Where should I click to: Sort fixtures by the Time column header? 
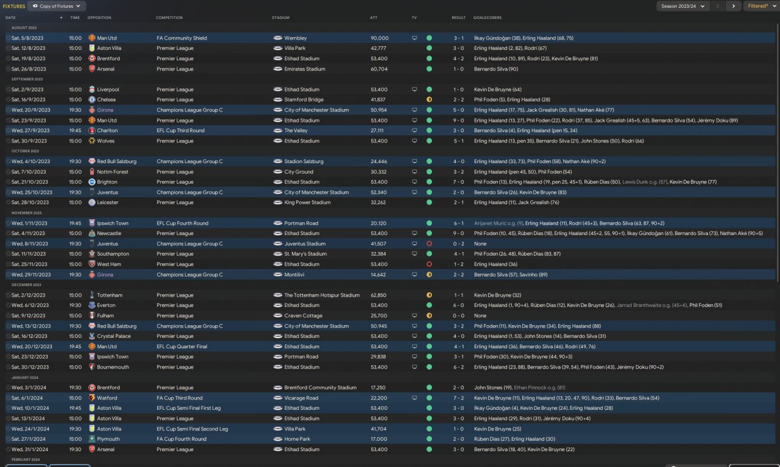coord(75,18)
